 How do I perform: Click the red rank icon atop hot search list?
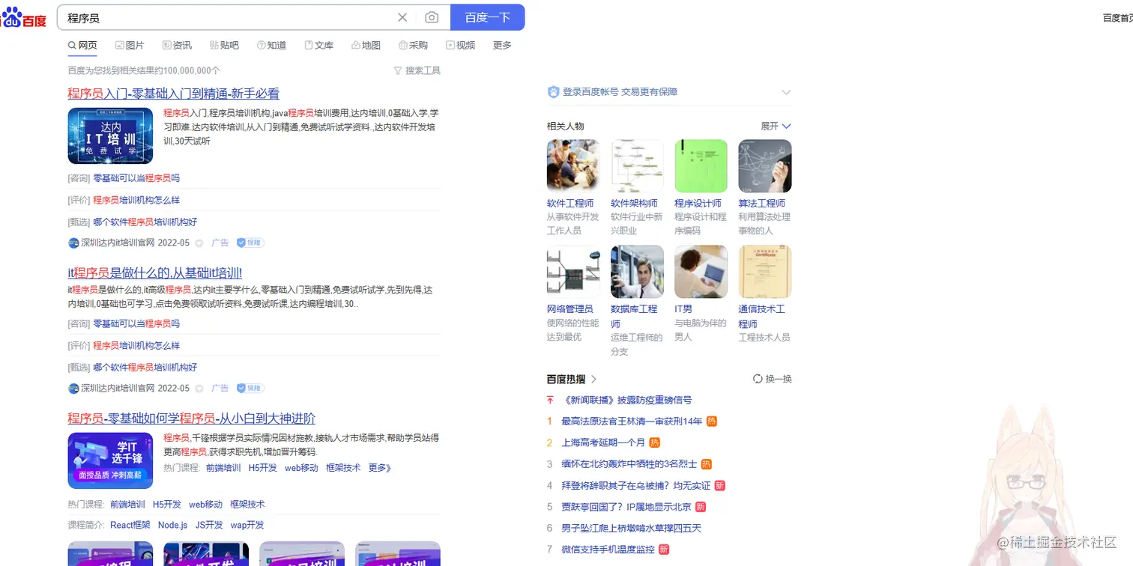[x=549, y=400]
